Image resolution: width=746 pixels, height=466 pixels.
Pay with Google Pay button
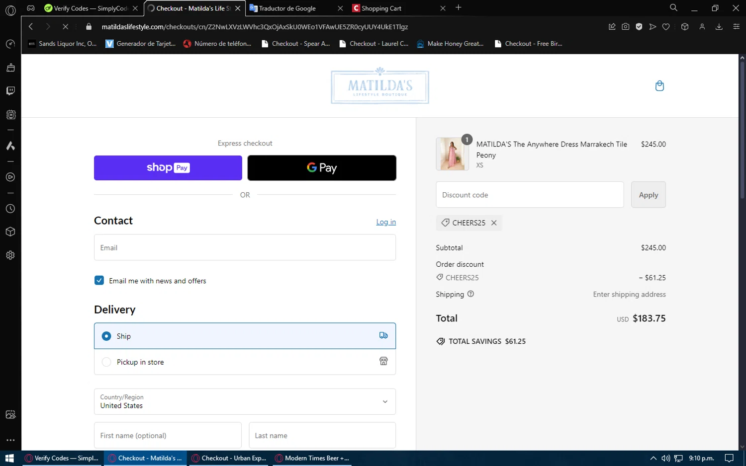pos(322,168)
